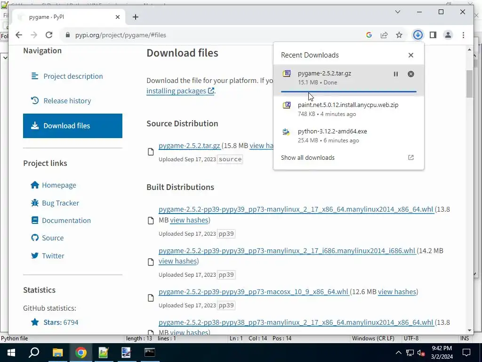Viewport: 482px width, 362px height.
Task: View site security lock info
Action: coord(68,35)
